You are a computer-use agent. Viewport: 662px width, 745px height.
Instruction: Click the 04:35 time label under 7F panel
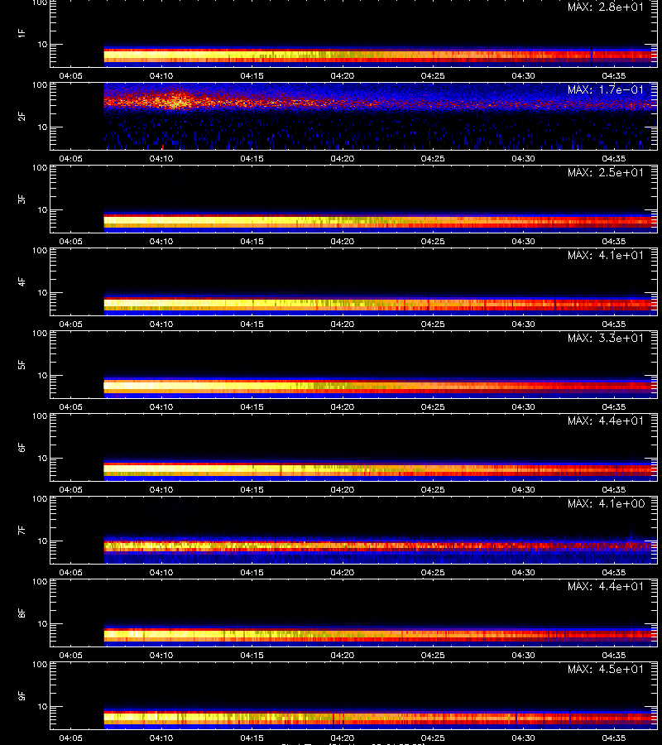coord(613,572)
